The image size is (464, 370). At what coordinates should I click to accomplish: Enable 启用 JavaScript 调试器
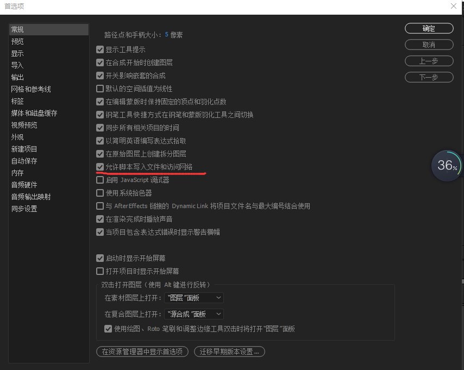[x=101, y=181]
